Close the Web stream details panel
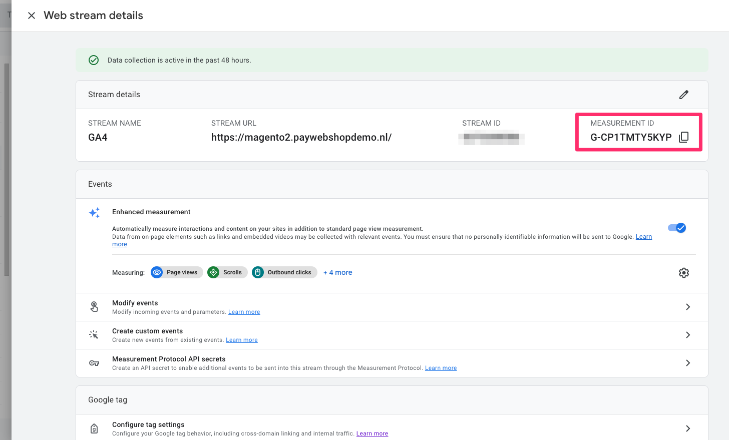The height and width of the screenshot is (440, 729). tap(32, 16)
